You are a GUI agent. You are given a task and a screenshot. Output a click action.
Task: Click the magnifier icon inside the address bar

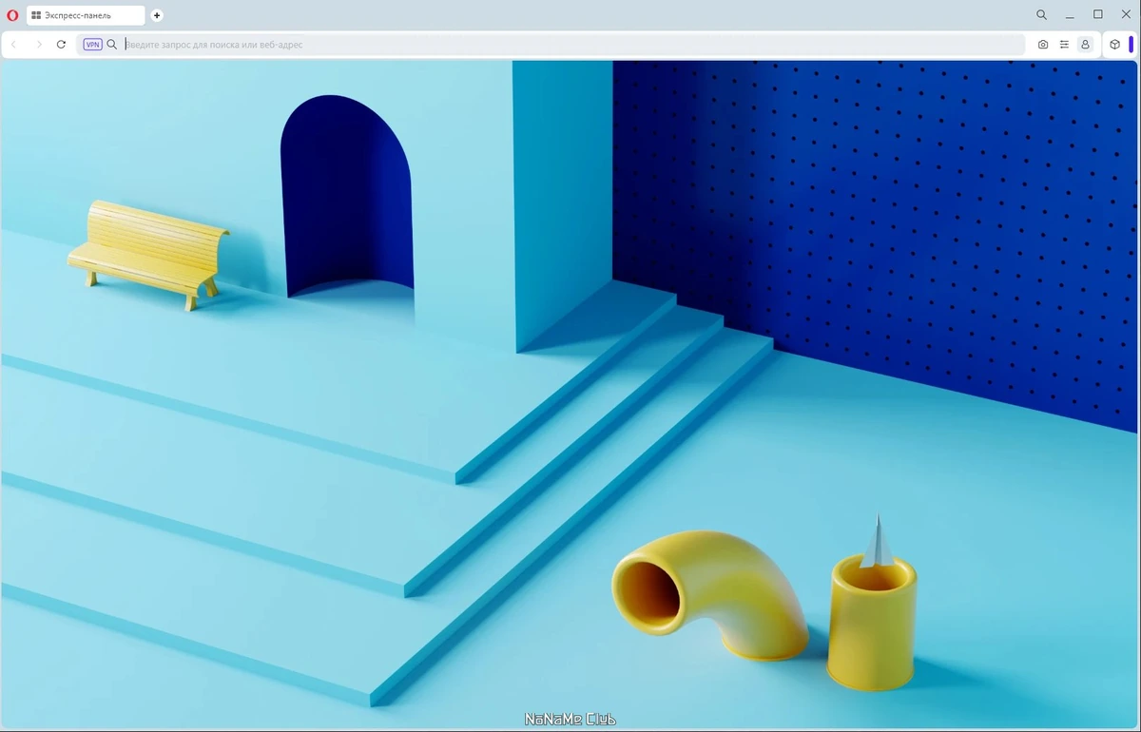pos(112,45)
